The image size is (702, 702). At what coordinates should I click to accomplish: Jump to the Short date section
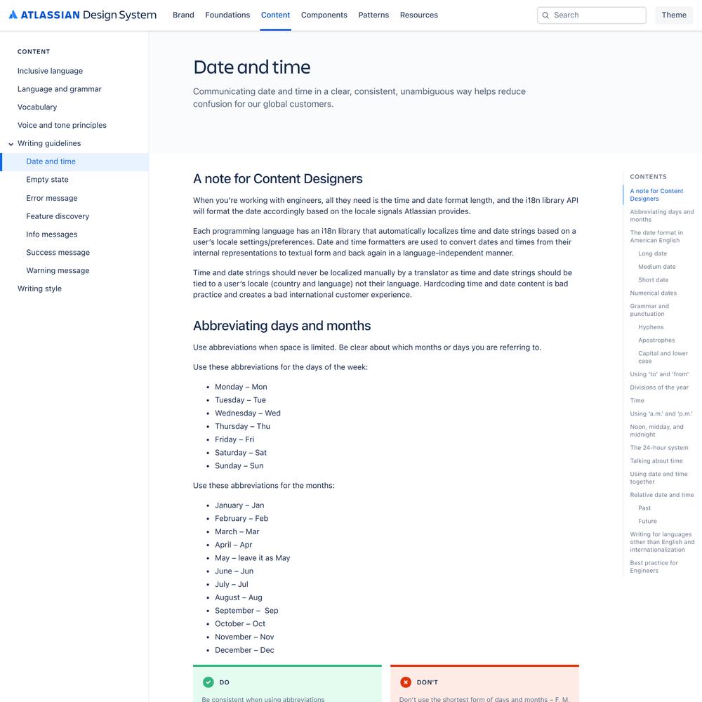pyautogui.click(x=653, y=280)
